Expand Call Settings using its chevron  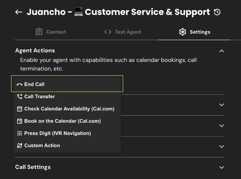[x=222, y=167]
